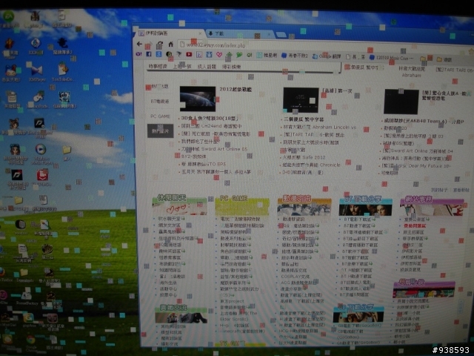Open the Need for Speed desktop icon with shortcut arrow

pos(39,123)
